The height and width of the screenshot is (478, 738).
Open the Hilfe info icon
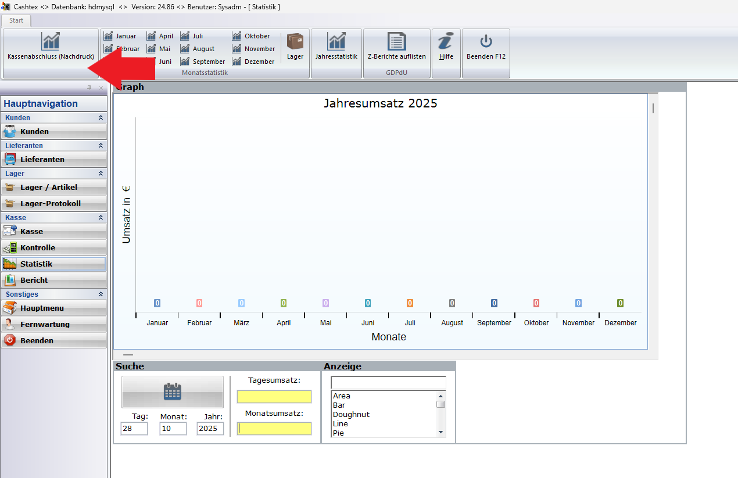tap(446, 42)
